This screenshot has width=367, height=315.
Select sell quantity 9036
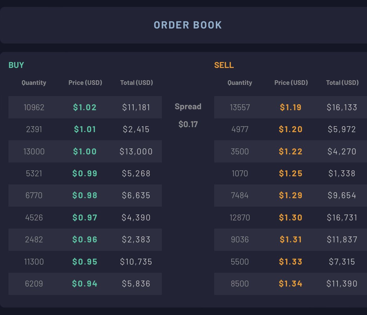pyautogui.click(x=240, y=240)
